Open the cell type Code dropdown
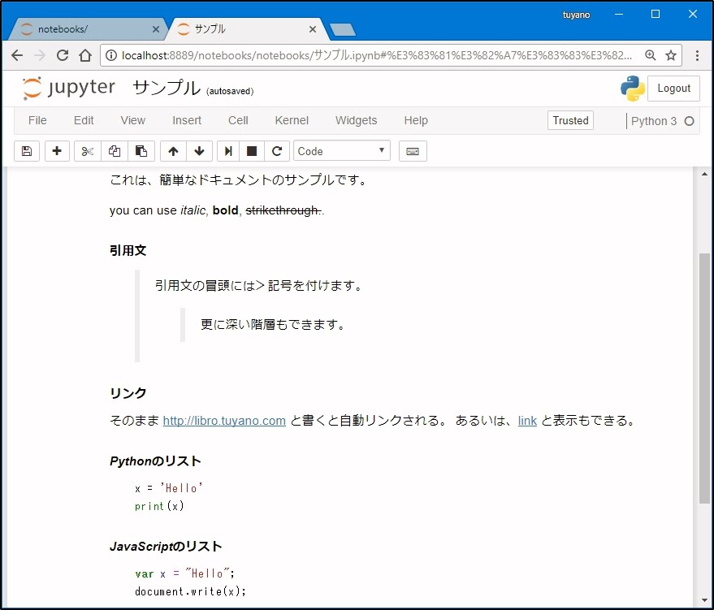The width and height of the screenshot is (714, 610). [x=341, y=151]
